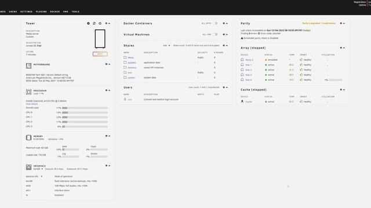Click the Overall Load usage bar
The image size is (371, 208).
(85, 108)
